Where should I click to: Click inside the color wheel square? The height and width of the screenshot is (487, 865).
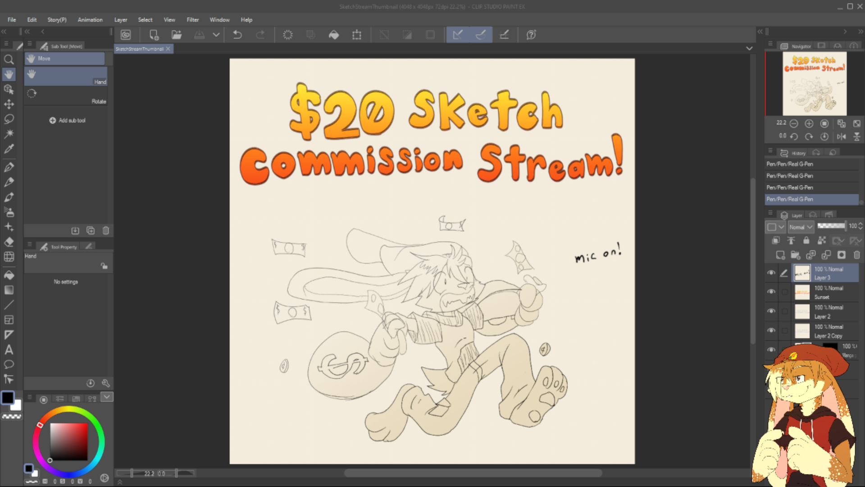click(x=68, y=441)
